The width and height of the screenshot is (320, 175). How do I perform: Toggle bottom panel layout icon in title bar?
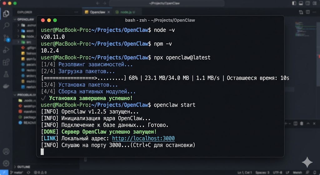(x=301, y=3)
